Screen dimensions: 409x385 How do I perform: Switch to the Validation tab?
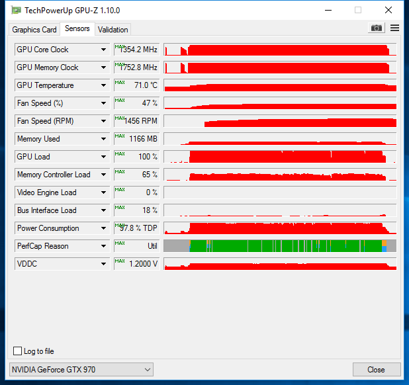coord(113,29)
